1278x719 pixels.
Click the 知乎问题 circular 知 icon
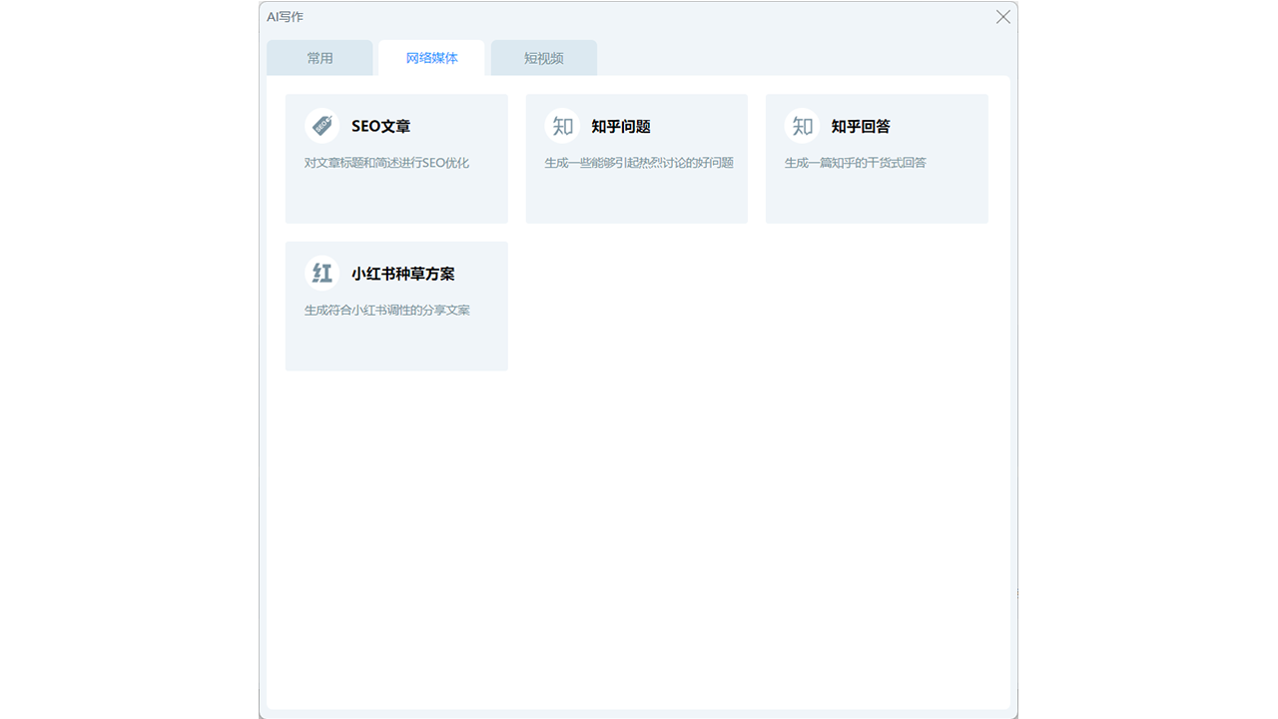(x=561, y=125)
